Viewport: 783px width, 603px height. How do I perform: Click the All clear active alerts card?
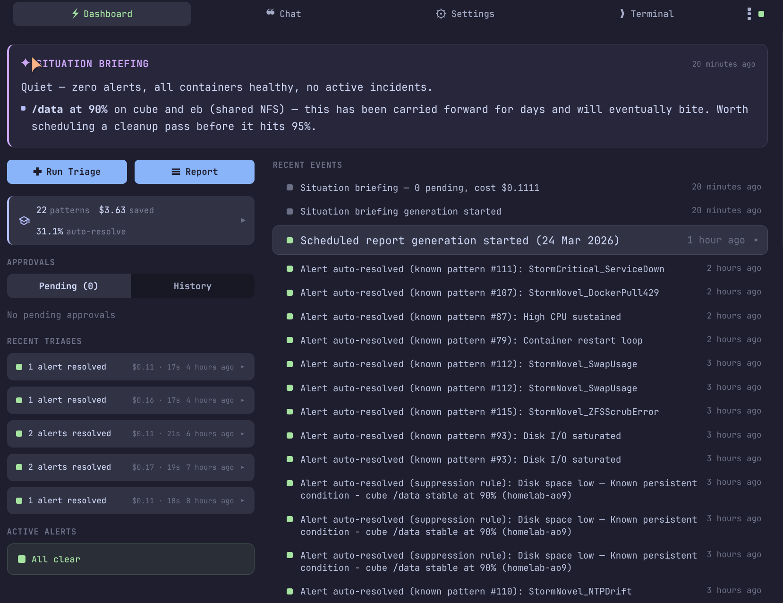[130, 559]
